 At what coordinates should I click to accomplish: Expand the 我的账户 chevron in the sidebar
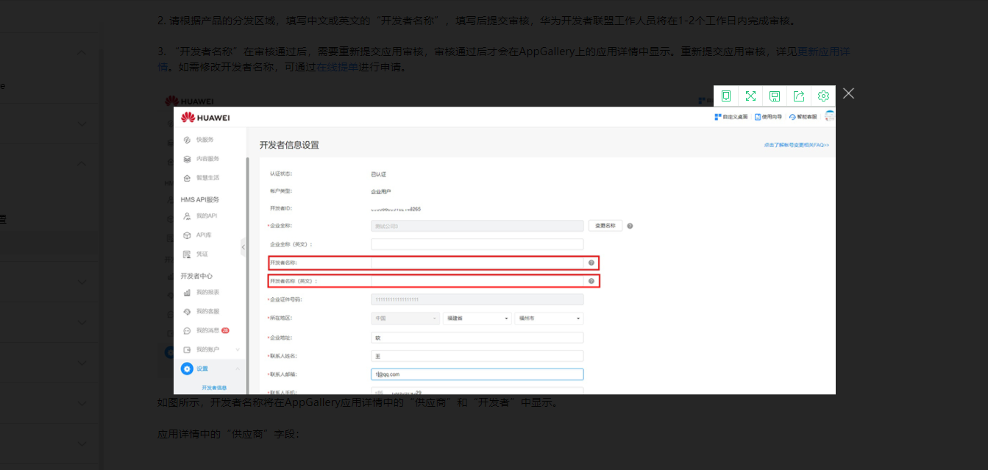(238, 349)
